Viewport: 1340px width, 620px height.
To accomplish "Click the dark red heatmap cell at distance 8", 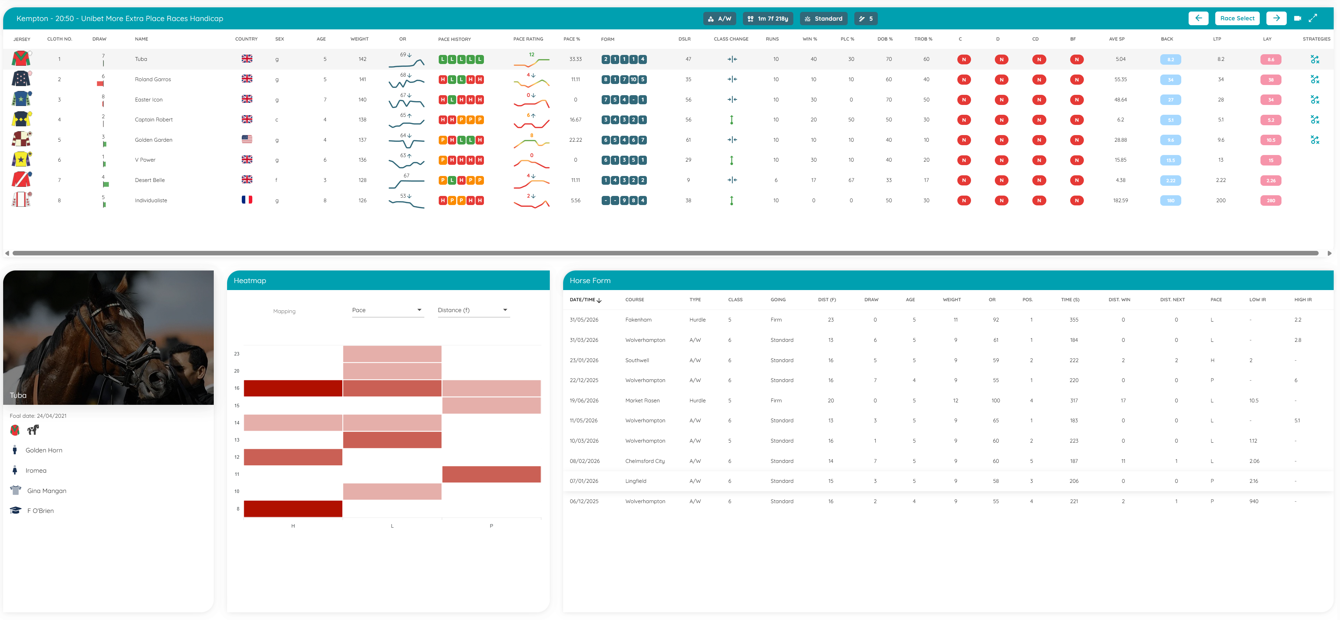I will click(x=293, y=508).
